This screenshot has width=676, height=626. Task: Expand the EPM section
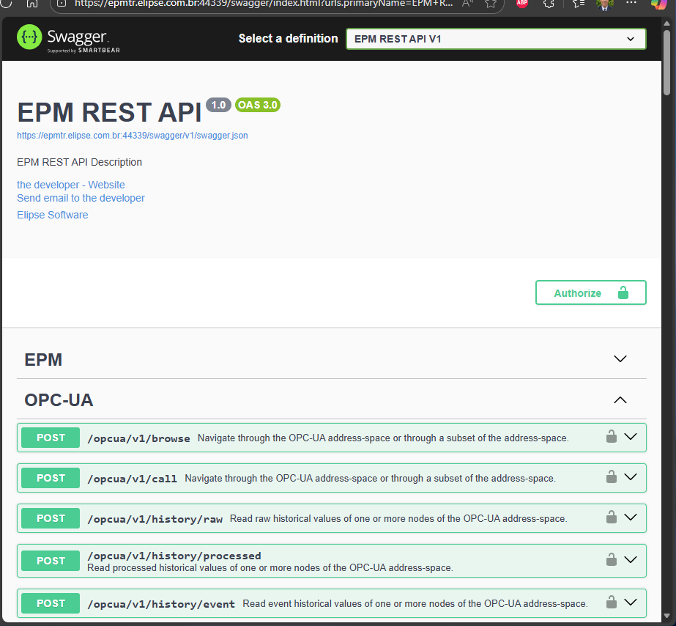[620, 359]
